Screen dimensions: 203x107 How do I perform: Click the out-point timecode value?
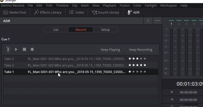pyautogui.click(x=188, y=100)
